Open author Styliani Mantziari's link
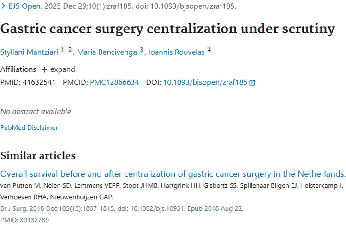The width and height of the screenshot is (346, 230). [29, 52]
